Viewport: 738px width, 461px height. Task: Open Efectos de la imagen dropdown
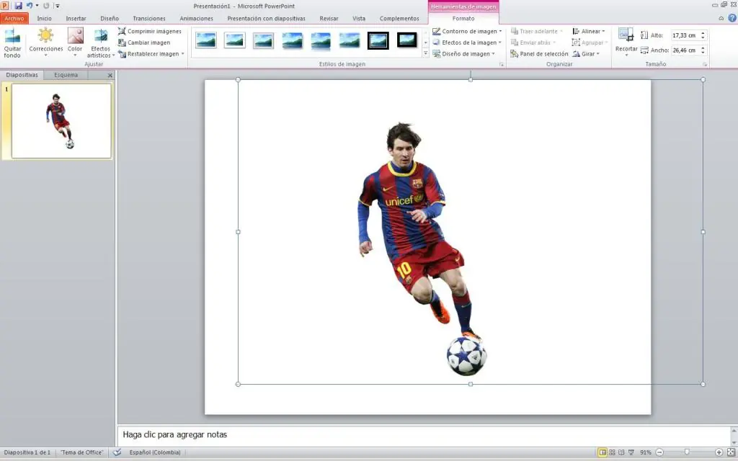point(467,42)
